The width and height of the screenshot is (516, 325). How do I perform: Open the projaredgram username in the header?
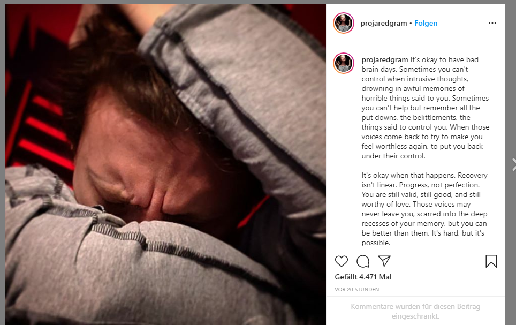tap(384, 23)
